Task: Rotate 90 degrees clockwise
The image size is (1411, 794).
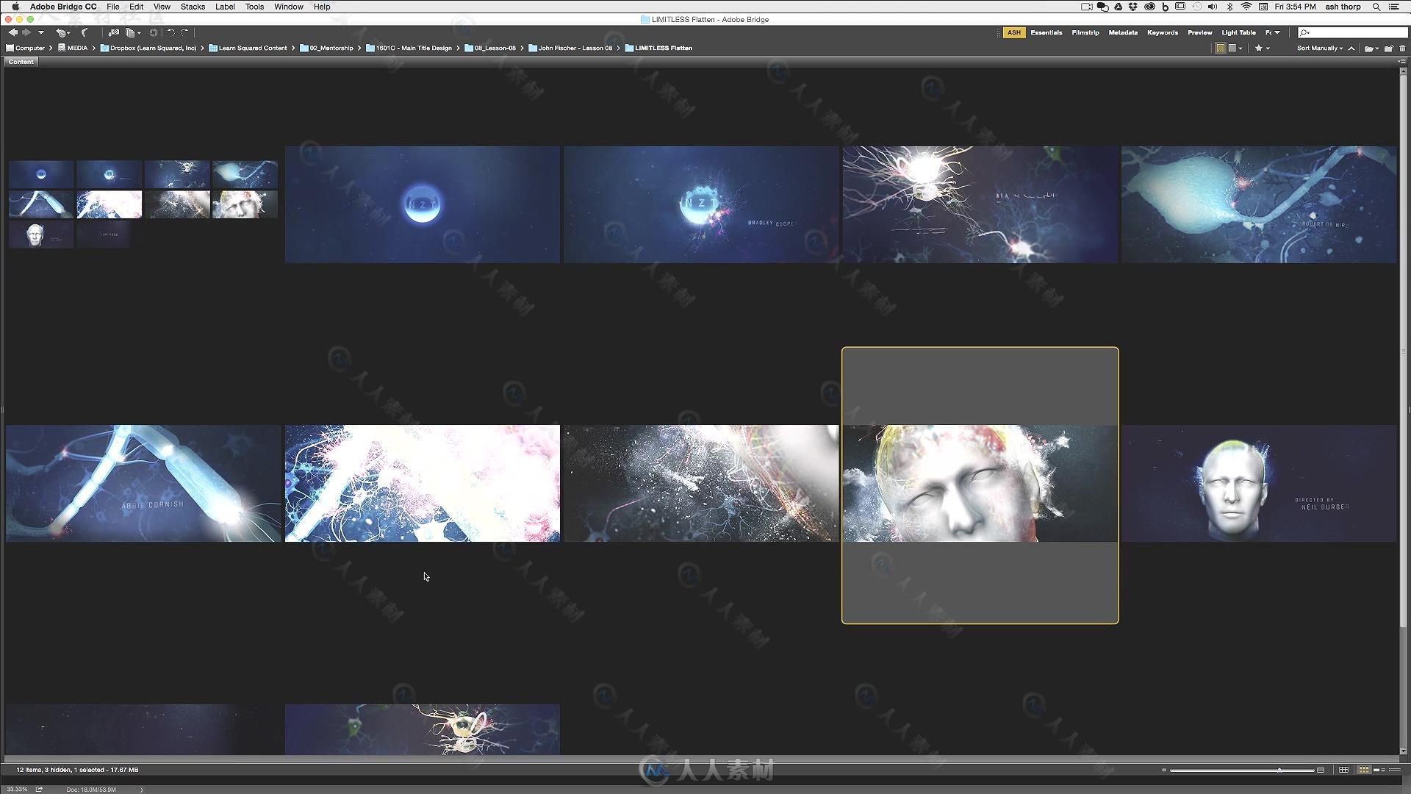Action: [x=184, y=32]
